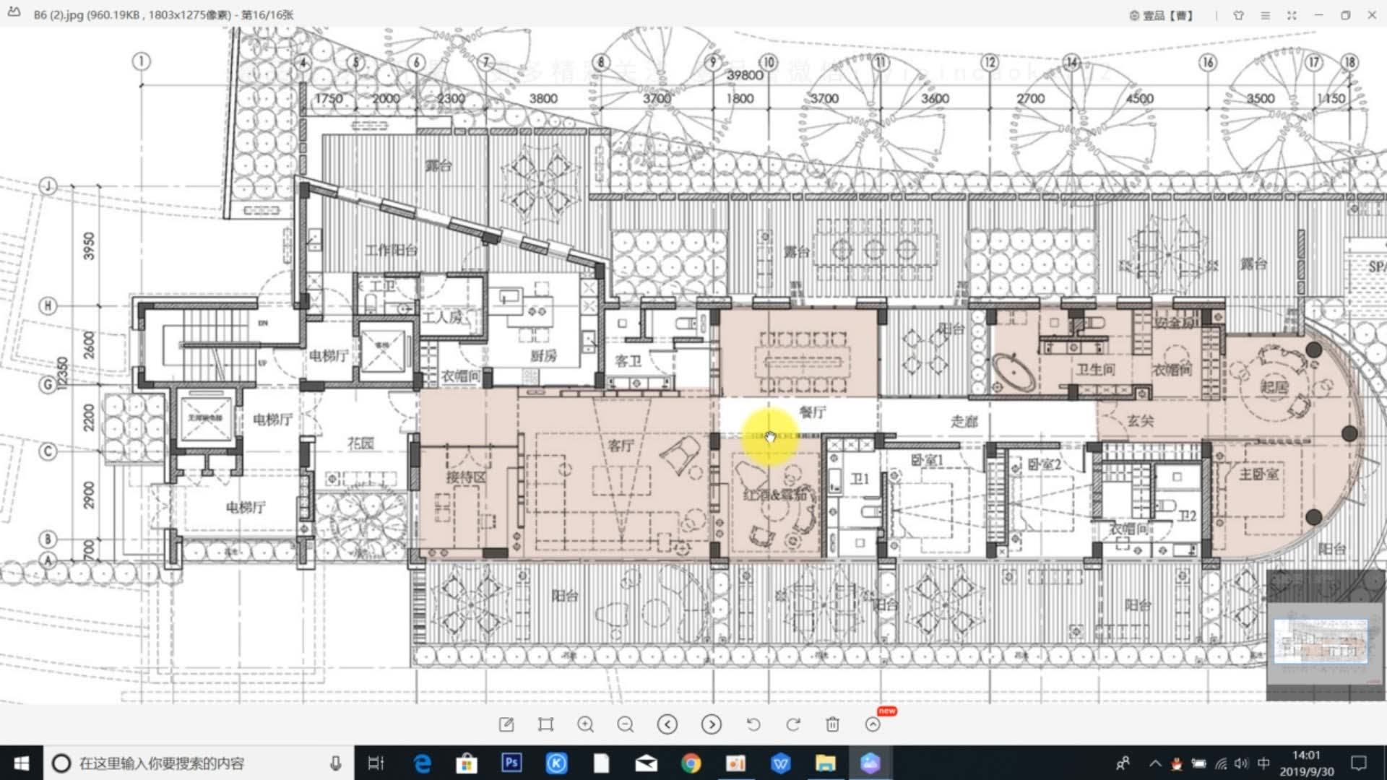The width and height of the screenshot is (1387, 780).
Task: Toggle fullscreen view mode
Action: click(x=1292, y=15)
